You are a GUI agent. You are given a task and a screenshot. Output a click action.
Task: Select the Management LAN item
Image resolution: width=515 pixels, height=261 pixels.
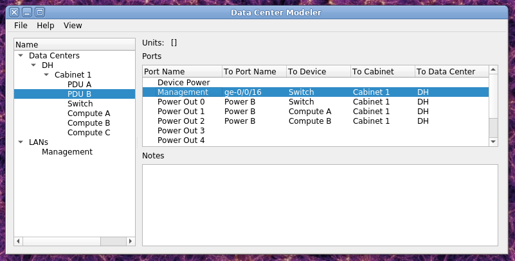pyautogui.click(x=67, y=152)
